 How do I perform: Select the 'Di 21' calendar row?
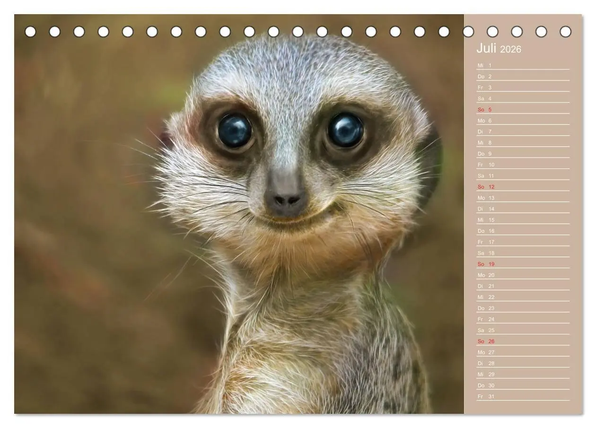click(523, 286)
